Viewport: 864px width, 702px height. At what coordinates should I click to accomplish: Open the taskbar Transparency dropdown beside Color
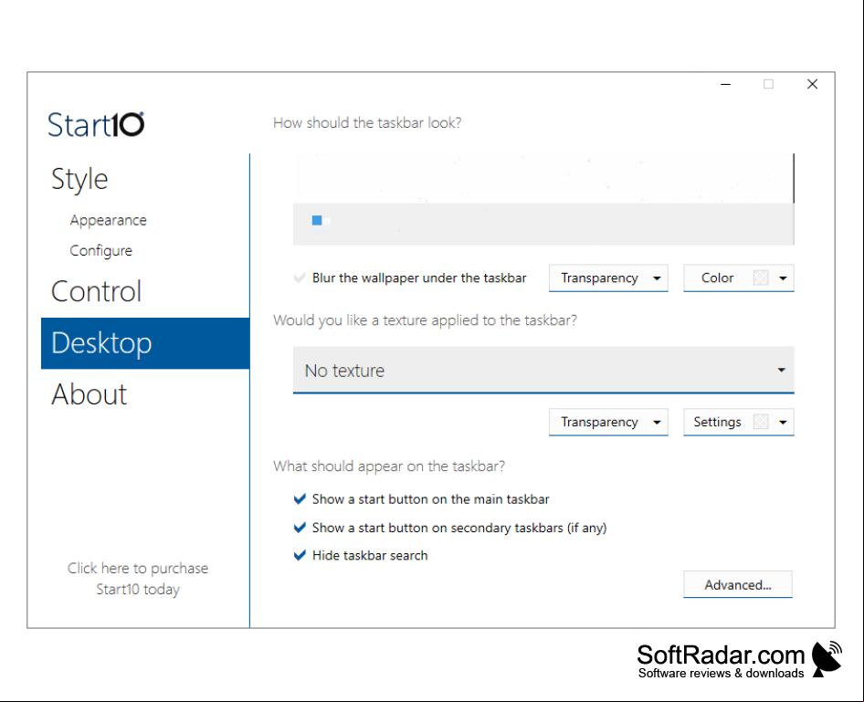tap(608, 278)
